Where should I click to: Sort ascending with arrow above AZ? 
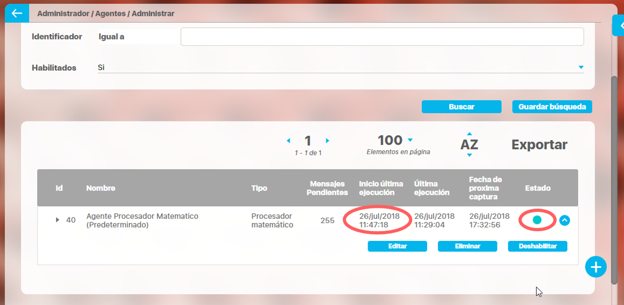coord(469,134)
